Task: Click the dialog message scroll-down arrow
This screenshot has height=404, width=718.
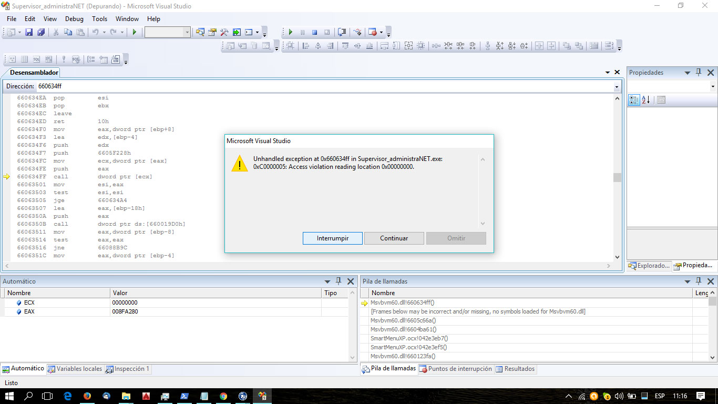Action: tap(483, 224)
